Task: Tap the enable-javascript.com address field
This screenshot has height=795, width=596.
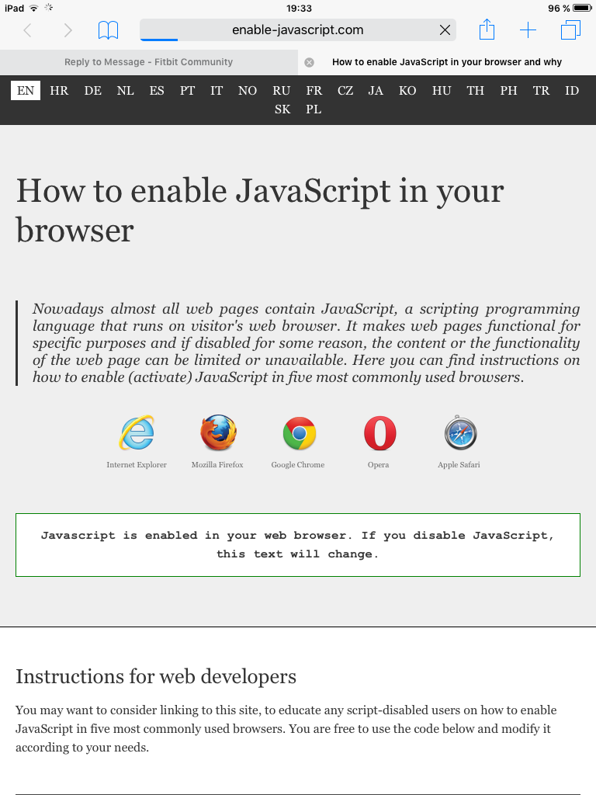Action: (297, 30)
